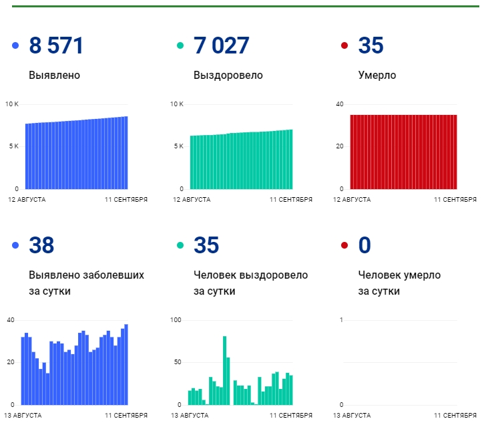This screenshot has height=423, width=488.
Task: Click the 'Умерло' label
Action: click(377, 75)
